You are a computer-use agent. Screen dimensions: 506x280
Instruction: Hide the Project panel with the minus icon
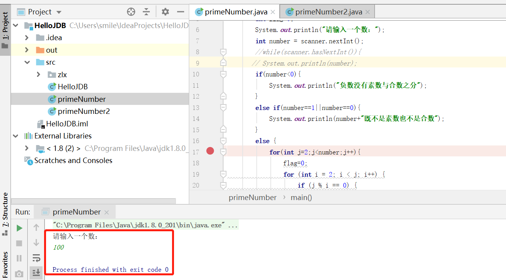pyautogui.click(x=180, y=12)
